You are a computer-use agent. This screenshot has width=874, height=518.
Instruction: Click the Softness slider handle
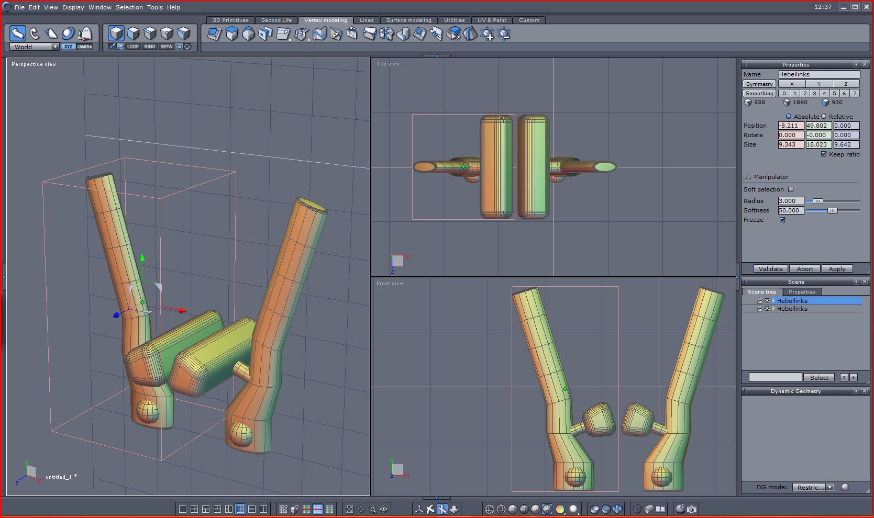tap(832, 210)
